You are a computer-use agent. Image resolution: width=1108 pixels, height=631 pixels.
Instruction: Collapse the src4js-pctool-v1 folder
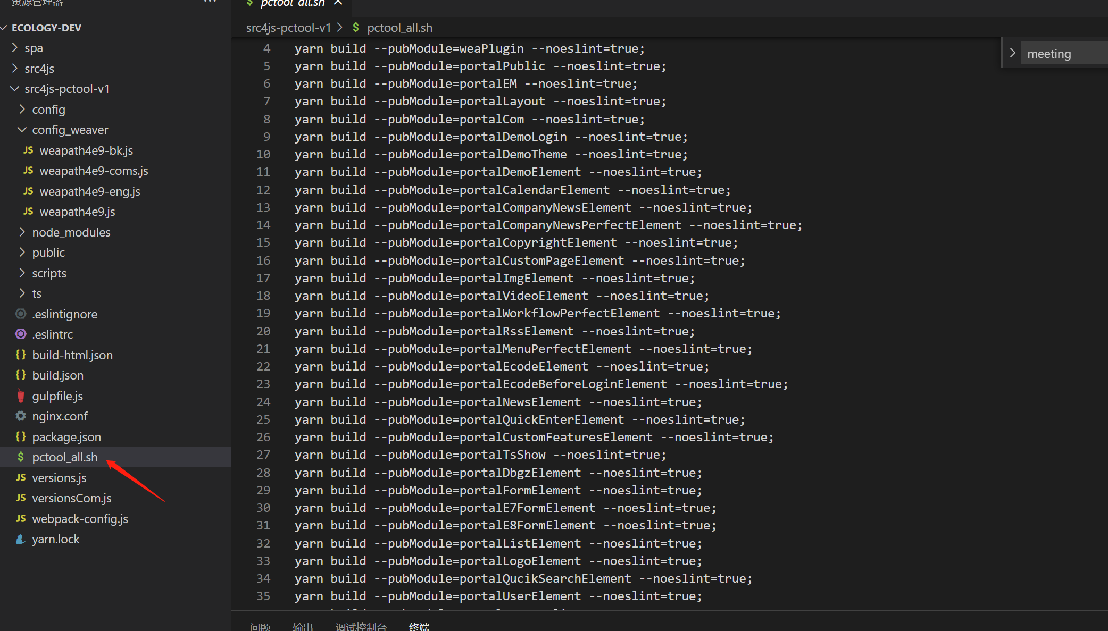point(15,89)
